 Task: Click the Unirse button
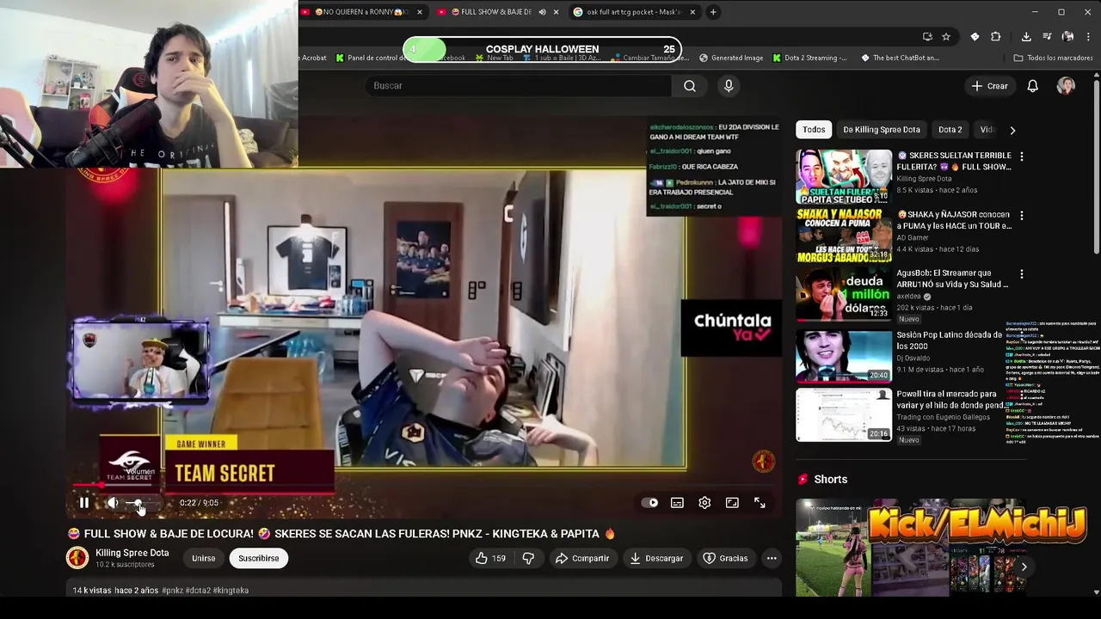(x=204, y=558)
